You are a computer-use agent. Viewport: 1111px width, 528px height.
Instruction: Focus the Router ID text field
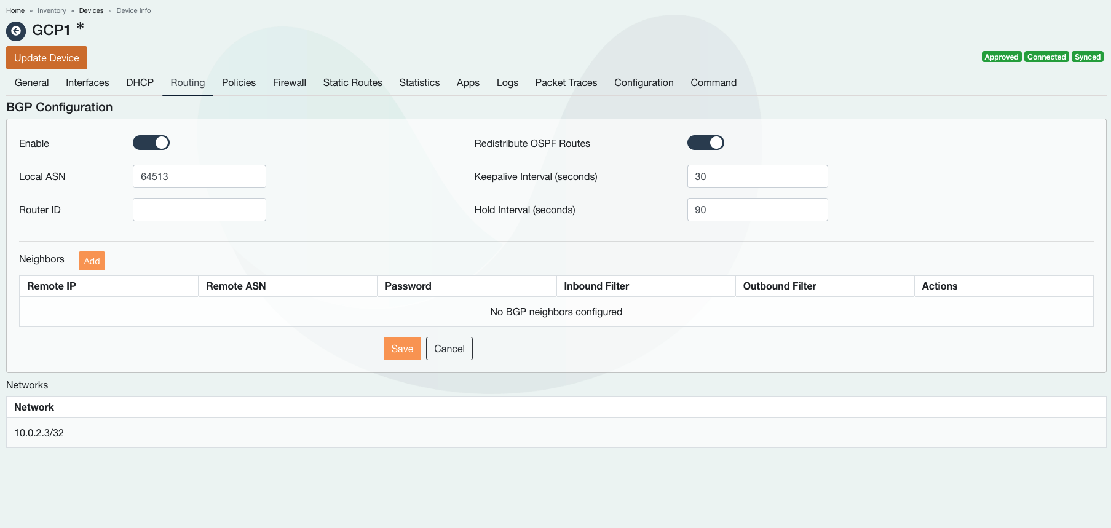[199, 210]
